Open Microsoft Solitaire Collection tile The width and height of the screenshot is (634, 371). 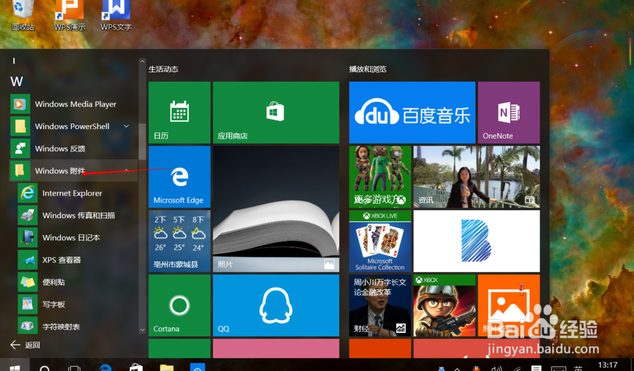pos(380,241)
